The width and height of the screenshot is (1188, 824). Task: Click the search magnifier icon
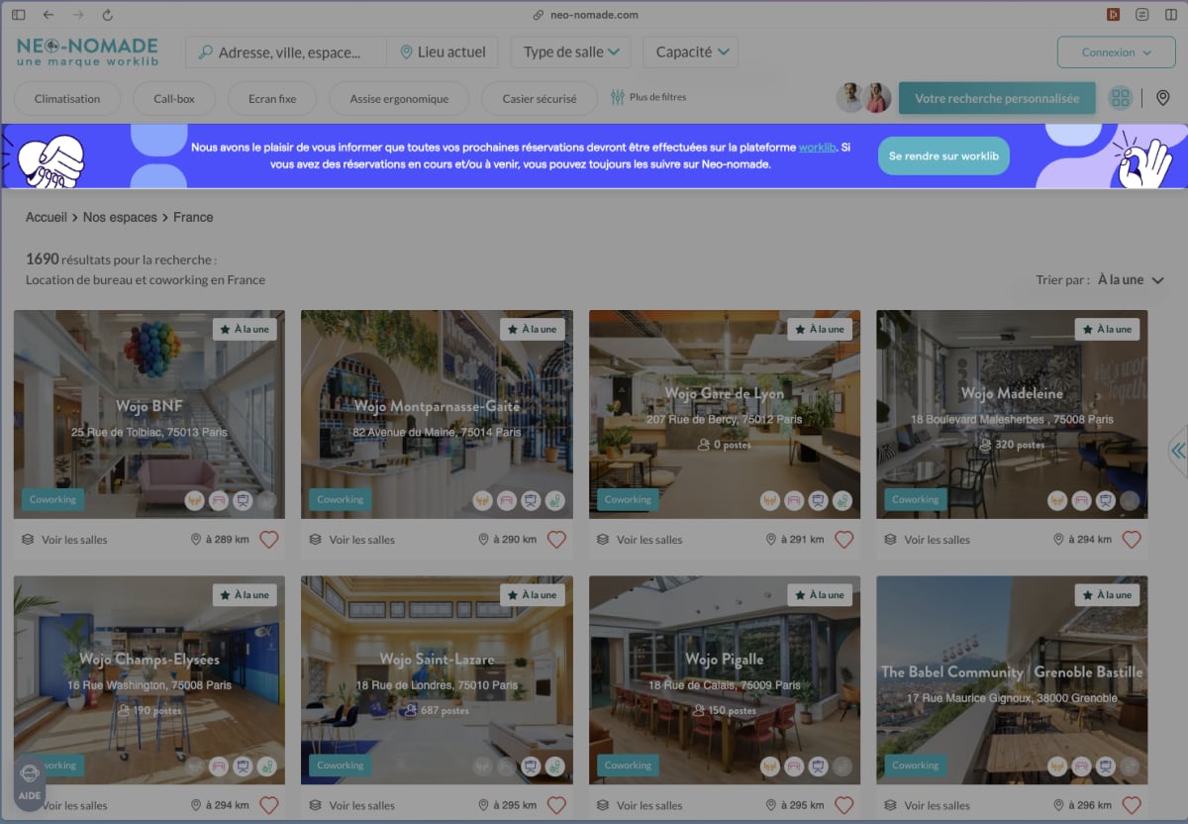click(206, 52)
